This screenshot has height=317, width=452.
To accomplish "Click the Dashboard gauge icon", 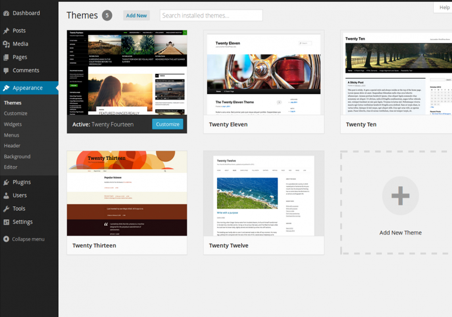I will coord(6,13).
